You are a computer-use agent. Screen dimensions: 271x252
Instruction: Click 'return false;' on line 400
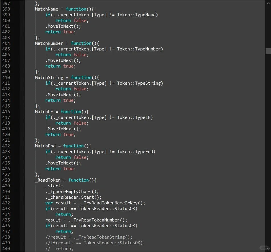click(72, 21)
